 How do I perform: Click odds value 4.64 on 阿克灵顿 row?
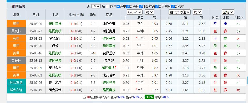(x=169, y=90)
